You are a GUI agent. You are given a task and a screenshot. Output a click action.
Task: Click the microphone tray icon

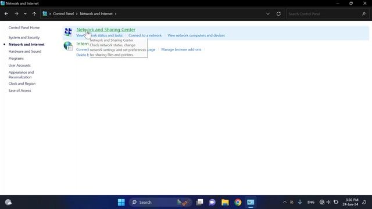[300, 202]
